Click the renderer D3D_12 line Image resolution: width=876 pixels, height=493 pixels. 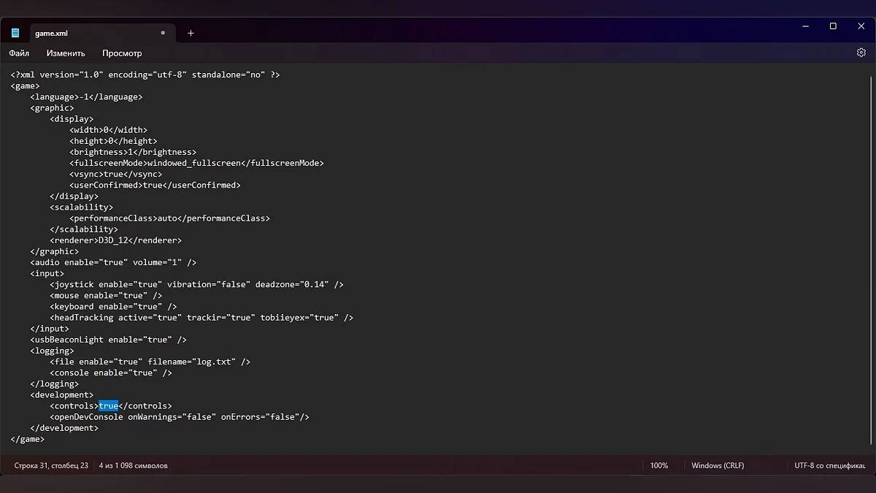coord(116,240)
